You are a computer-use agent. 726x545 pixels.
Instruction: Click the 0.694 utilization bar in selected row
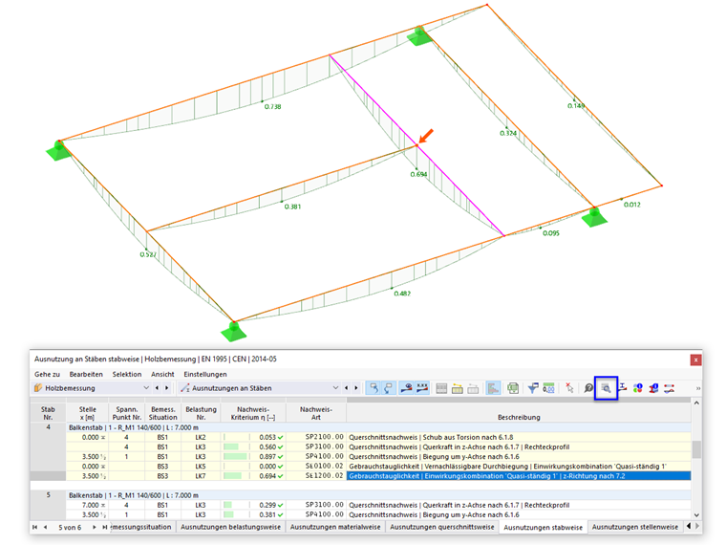click(232, 476)
